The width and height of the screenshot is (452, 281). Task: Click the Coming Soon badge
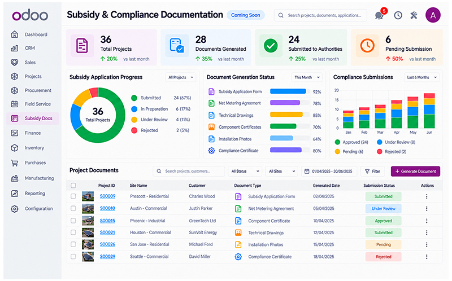click(x=246, y=15)
